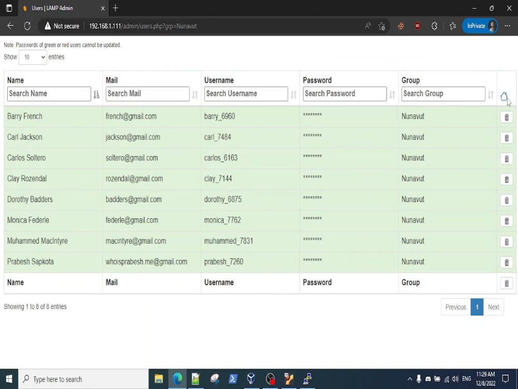
Task: Click inside the Search Name input field
Action: click(x=49, y=94)
